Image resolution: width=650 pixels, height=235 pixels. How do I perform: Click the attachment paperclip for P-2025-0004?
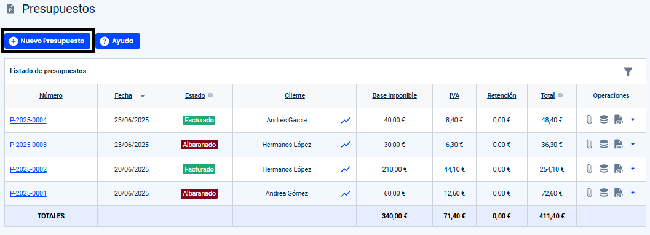point(589,120)
